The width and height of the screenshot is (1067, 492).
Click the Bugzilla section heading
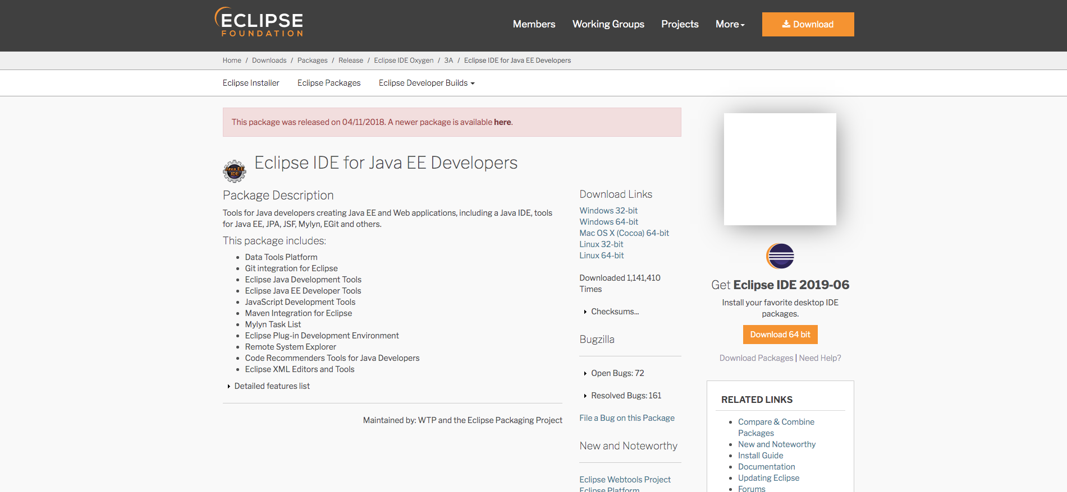tap(597, 340)
